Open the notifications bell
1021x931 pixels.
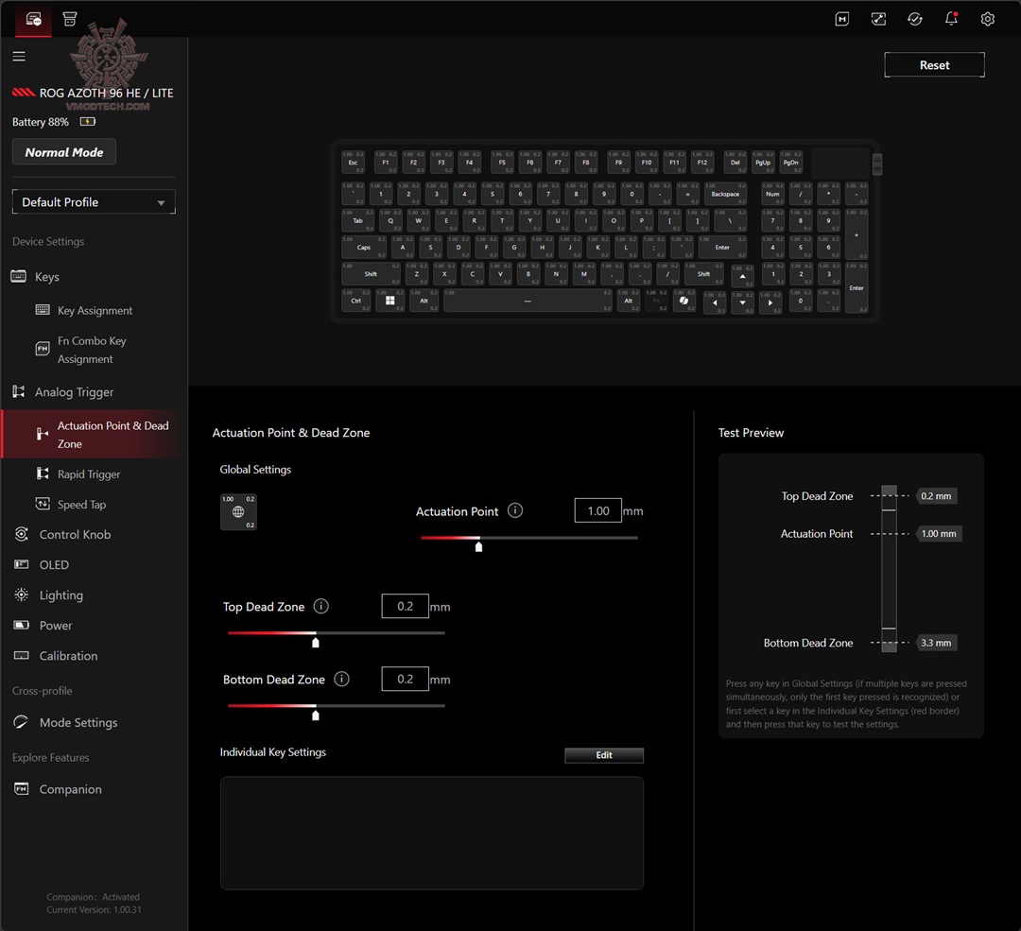[951, 18]
